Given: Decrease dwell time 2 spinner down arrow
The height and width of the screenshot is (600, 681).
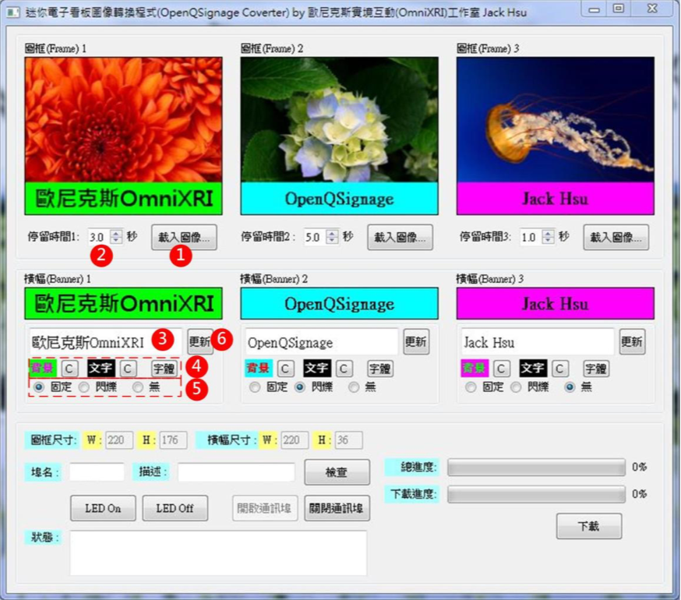Looking at the screenshot, I should [332, 240].
